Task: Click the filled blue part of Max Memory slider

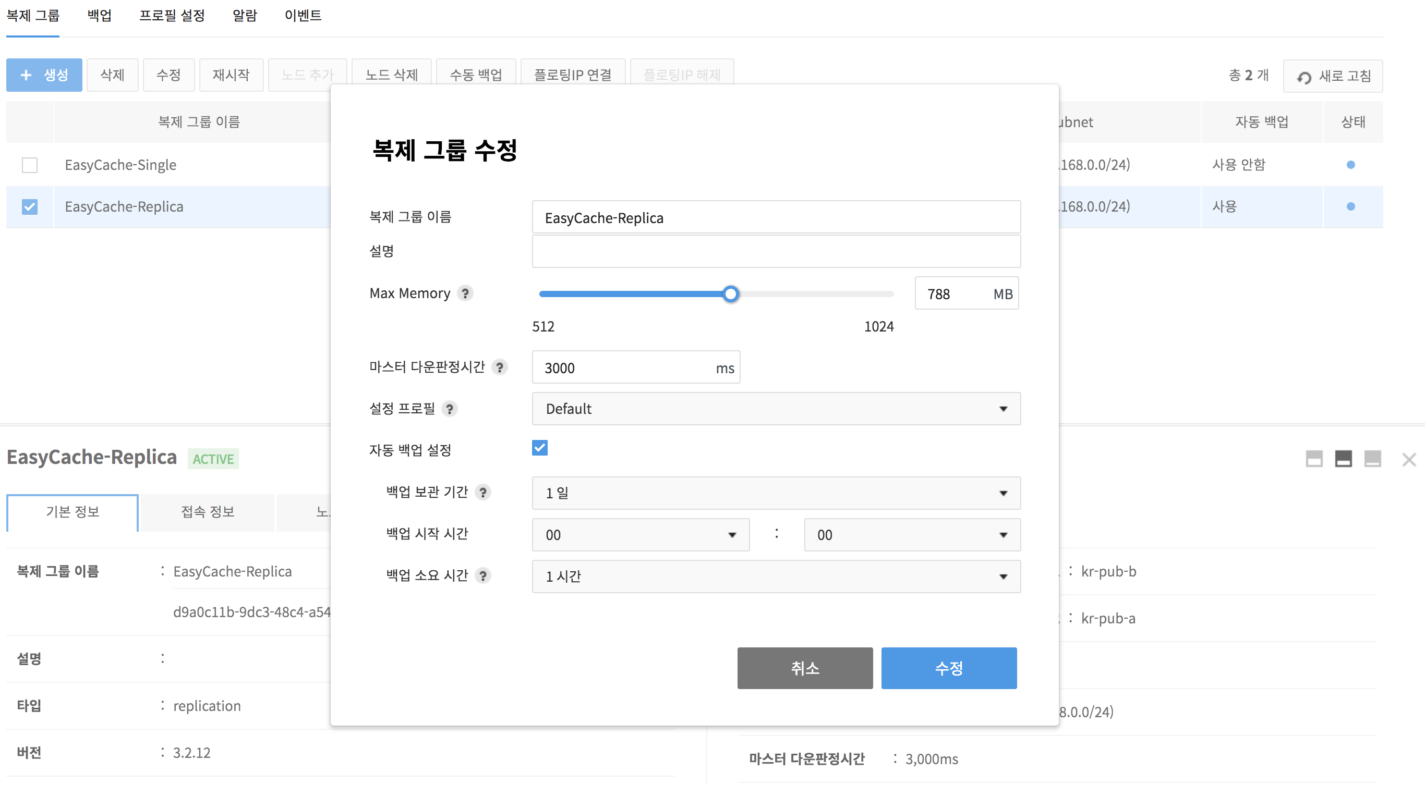Action: pos(631,293)
